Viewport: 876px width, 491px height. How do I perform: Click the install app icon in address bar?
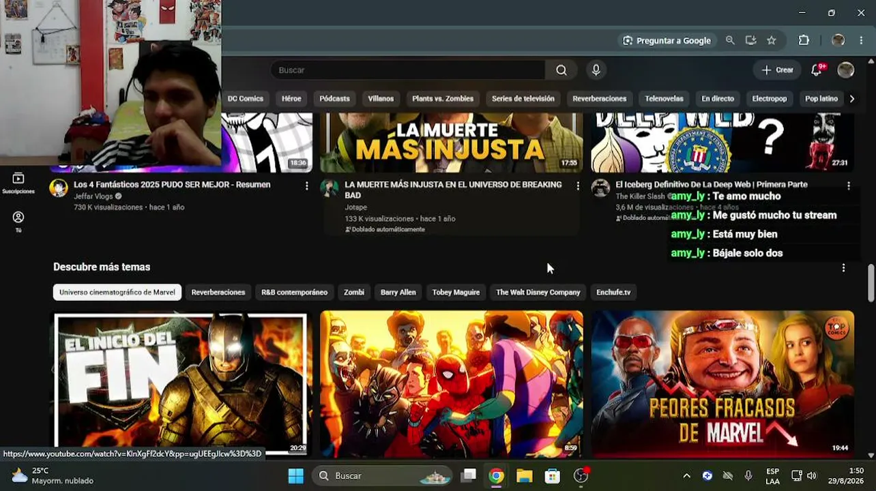pyautogui.click(x=750, y=40)
